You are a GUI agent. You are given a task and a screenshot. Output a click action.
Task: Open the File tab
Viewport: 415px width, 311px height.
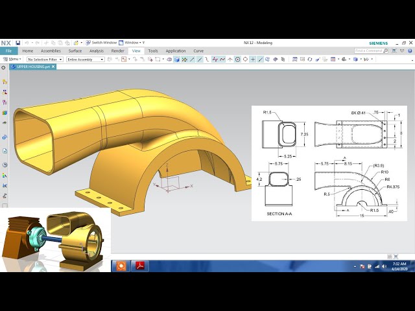coord(8,51)
